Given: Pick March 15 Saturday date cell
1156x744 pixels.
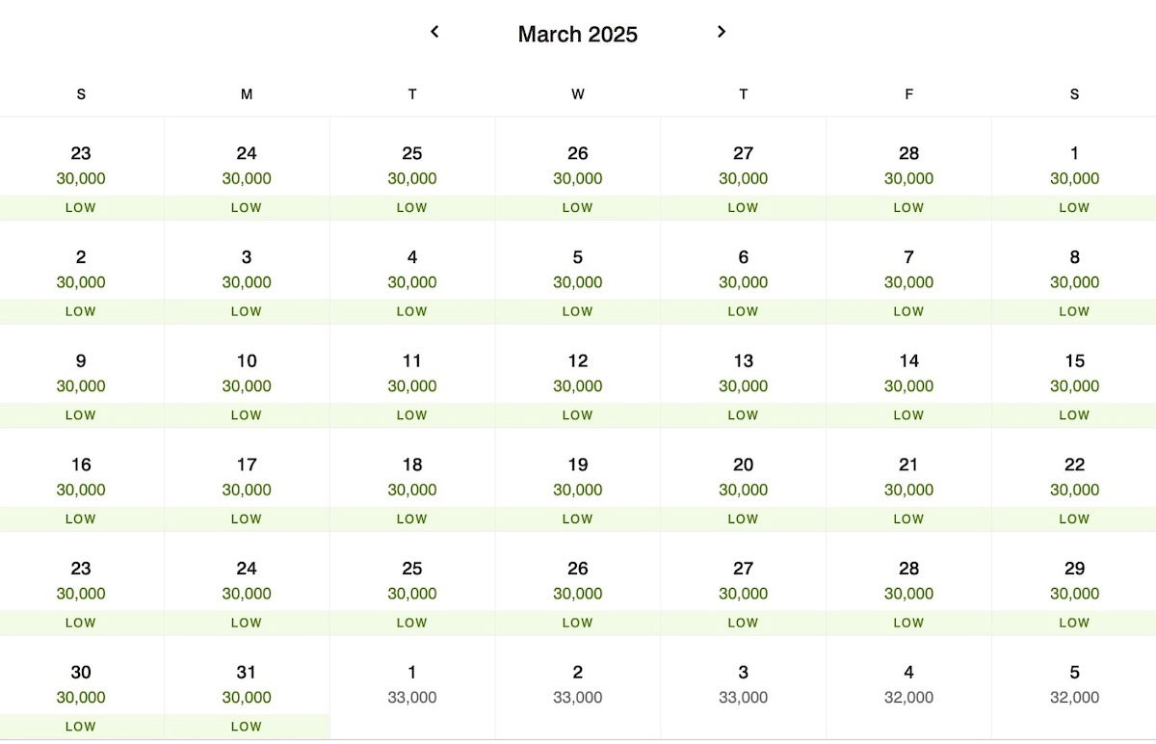Looking at the screenshot, I should pos(1074,376).
